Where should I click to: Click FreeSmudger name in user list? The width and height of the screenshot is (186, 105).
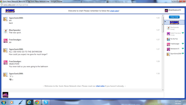pos(175,44)
